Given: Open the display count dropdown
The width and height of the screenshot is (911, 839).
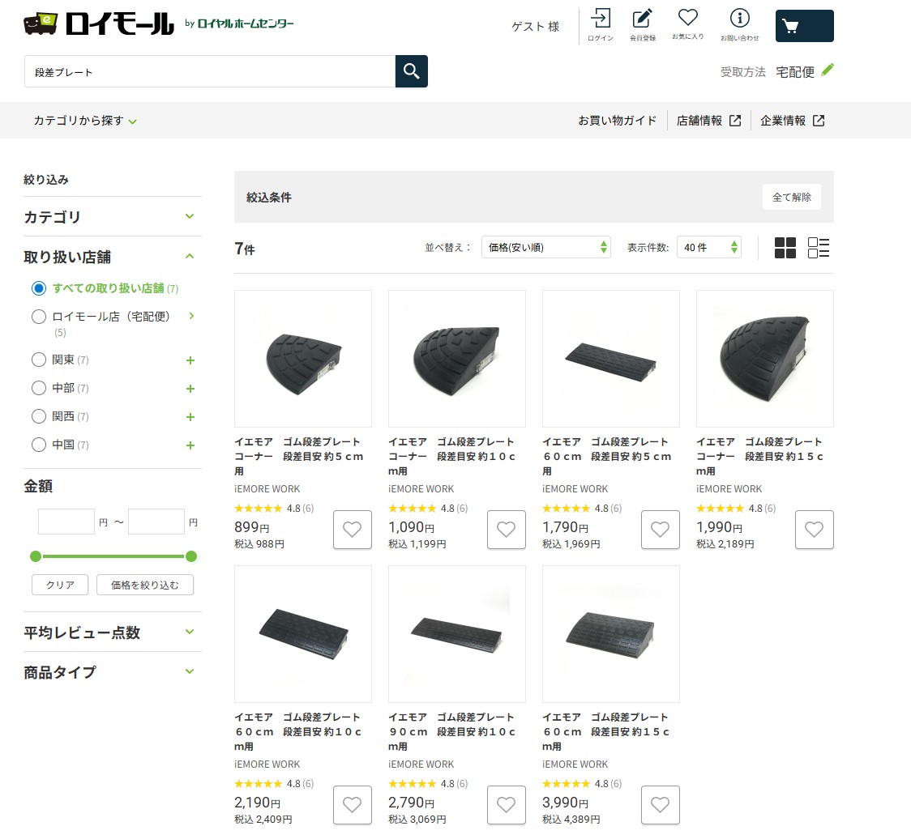Looking at the screenshot, I should [708, 248].
